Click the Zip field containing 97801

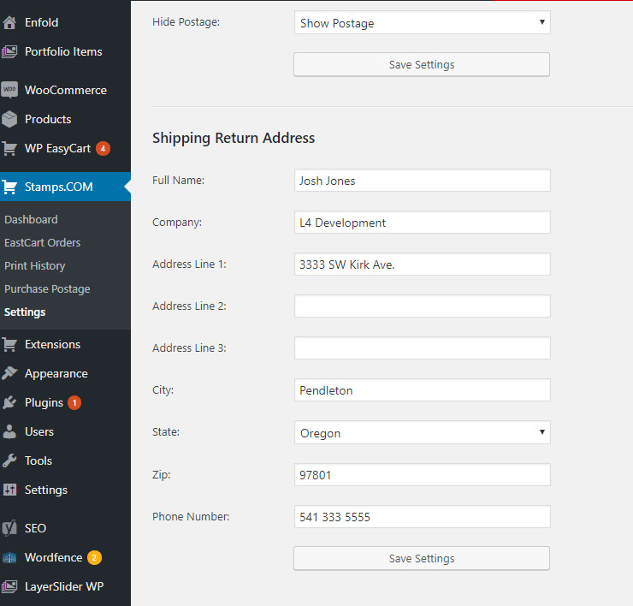(422, 475)
